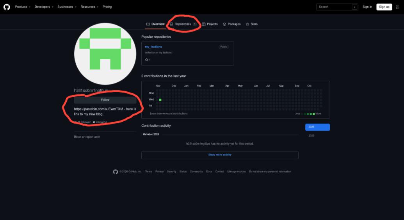Viewport: 404px width, 220px height.
Task: Follow user h3ll1sc0m1ngt0us
Action: [x=105, y=100]
